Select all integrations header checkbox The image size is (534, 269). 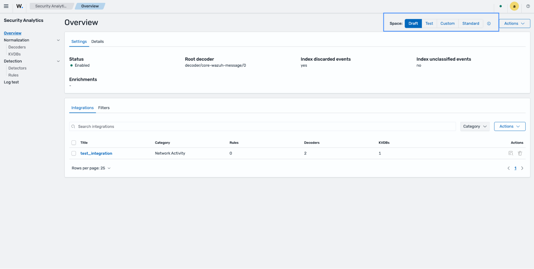pyautogui.click(x=74, y=143)
